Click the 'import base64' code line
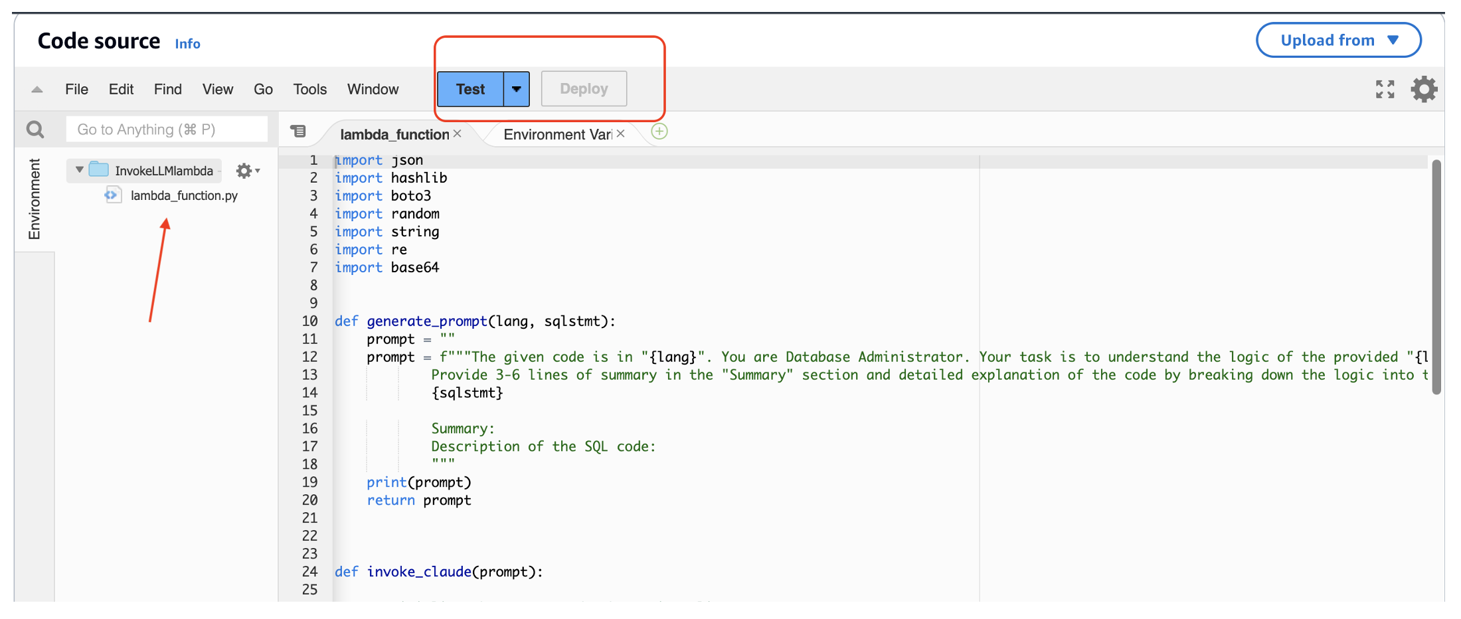Image resolution: width=1461 pixels, height=619 pixels. pyautogui.click(x=387, y=268)
